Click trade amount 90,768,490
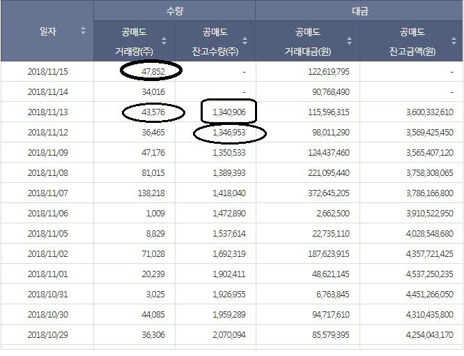The width and height of the screenshot is (464, 356). coord(331,92)
